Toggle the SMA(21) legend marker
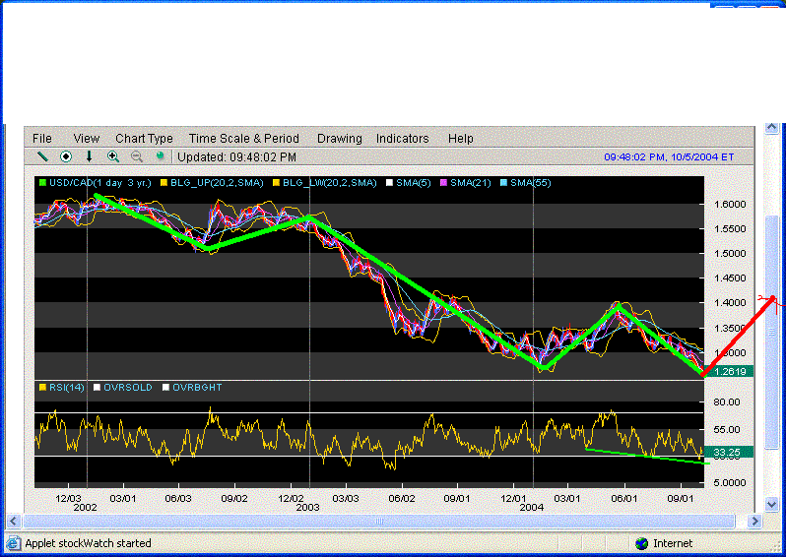786x557 pixels. tap(443, 183)
